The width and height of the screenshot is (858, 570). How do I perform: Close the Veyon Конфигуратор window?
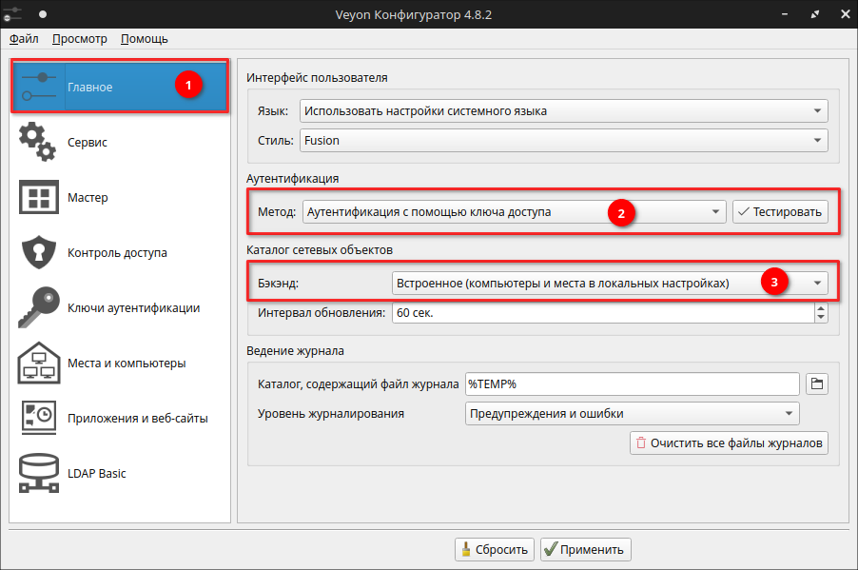(846, 14)
